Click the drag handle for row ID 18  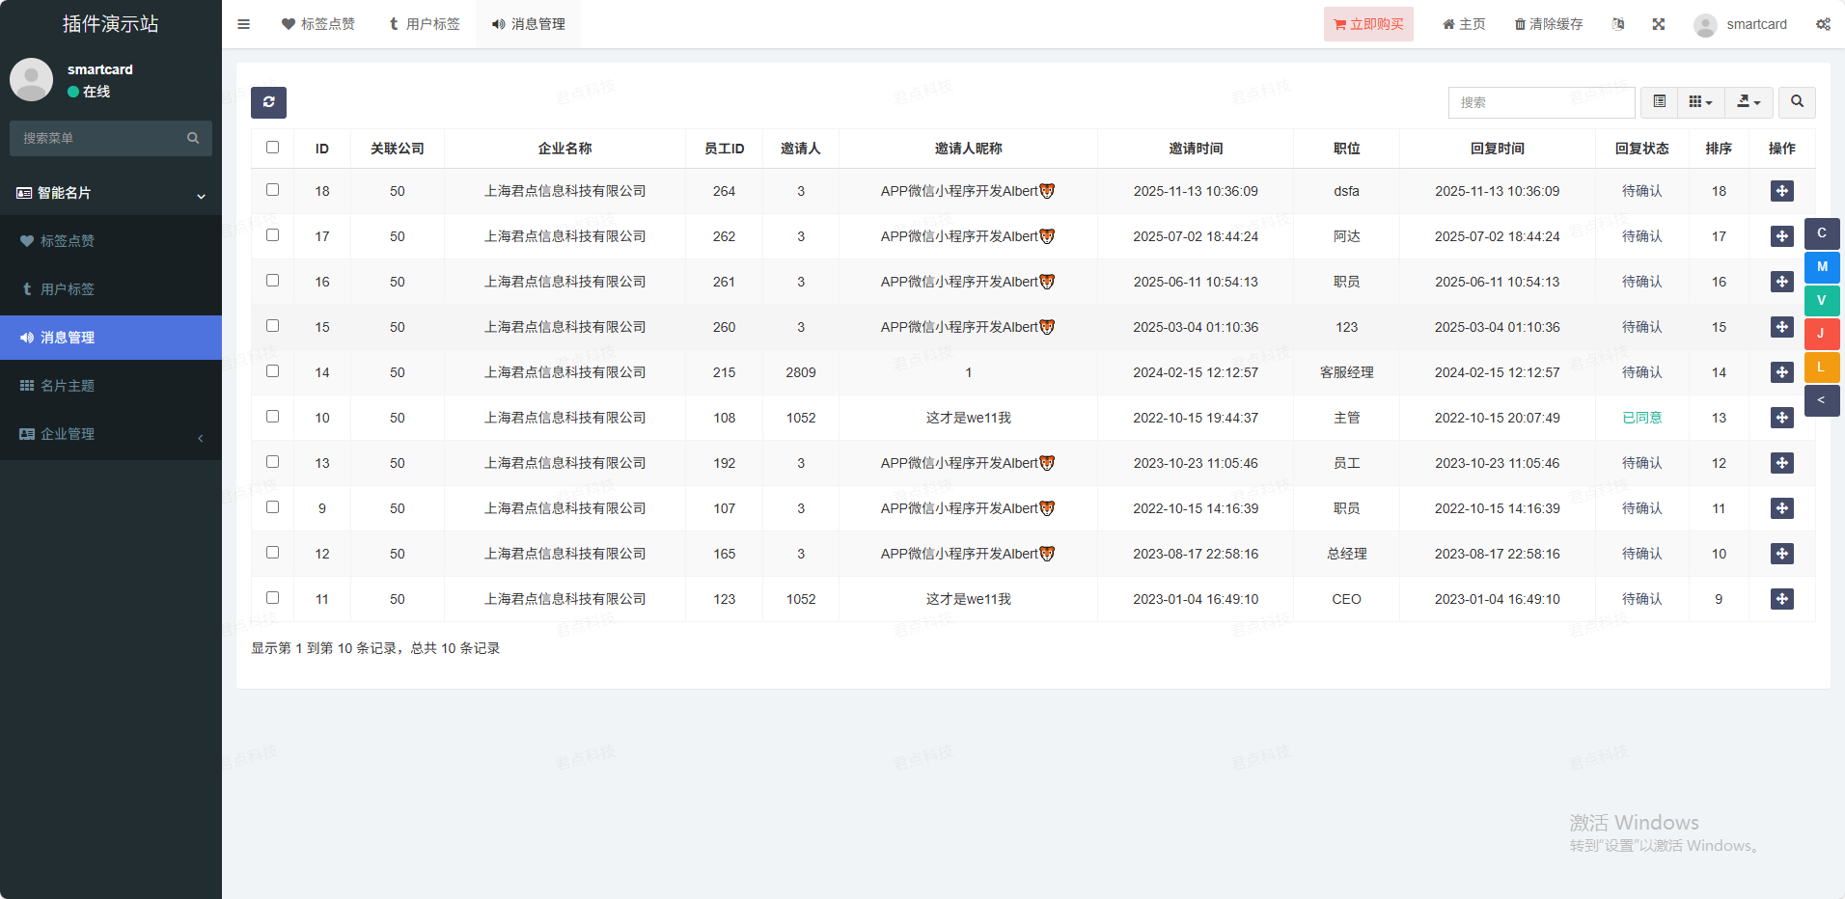(x=1781, y=191)
